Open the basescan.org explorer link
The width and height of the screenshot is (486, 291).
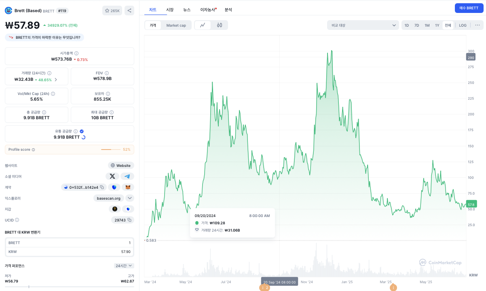(x=109, y=198)
